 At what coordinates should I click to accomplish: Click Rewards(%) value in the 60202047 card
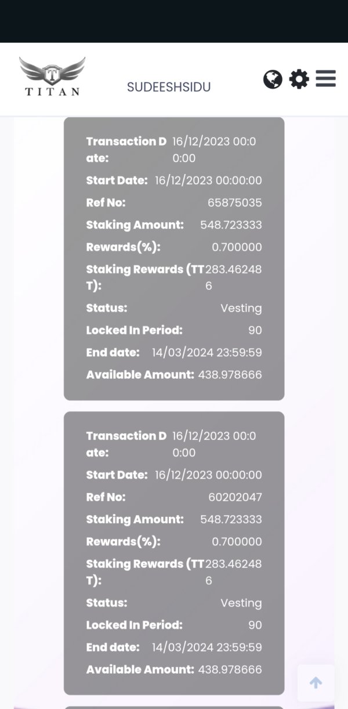(x=237, y=541)
